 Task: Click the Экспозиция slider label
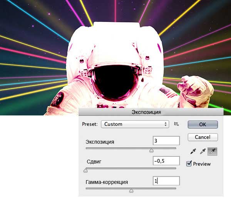tap(100, 142)
